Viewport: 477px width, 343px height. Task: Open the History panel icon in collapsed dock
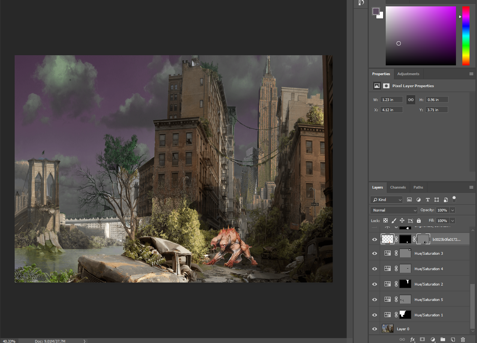(x=361, y=3)
